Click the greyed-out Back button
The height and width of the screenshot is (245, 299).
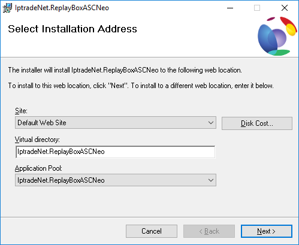pyautogui.click(x=209, y=231)
